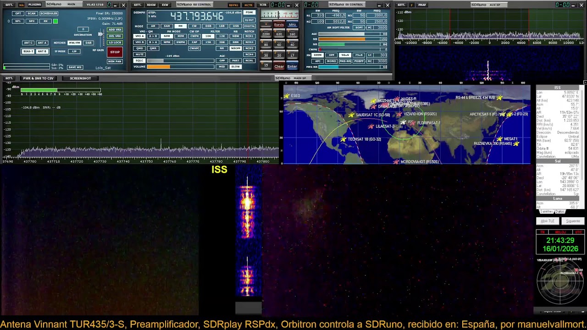
Task: Toggle the MUTE button
Action: coord(139,55)
